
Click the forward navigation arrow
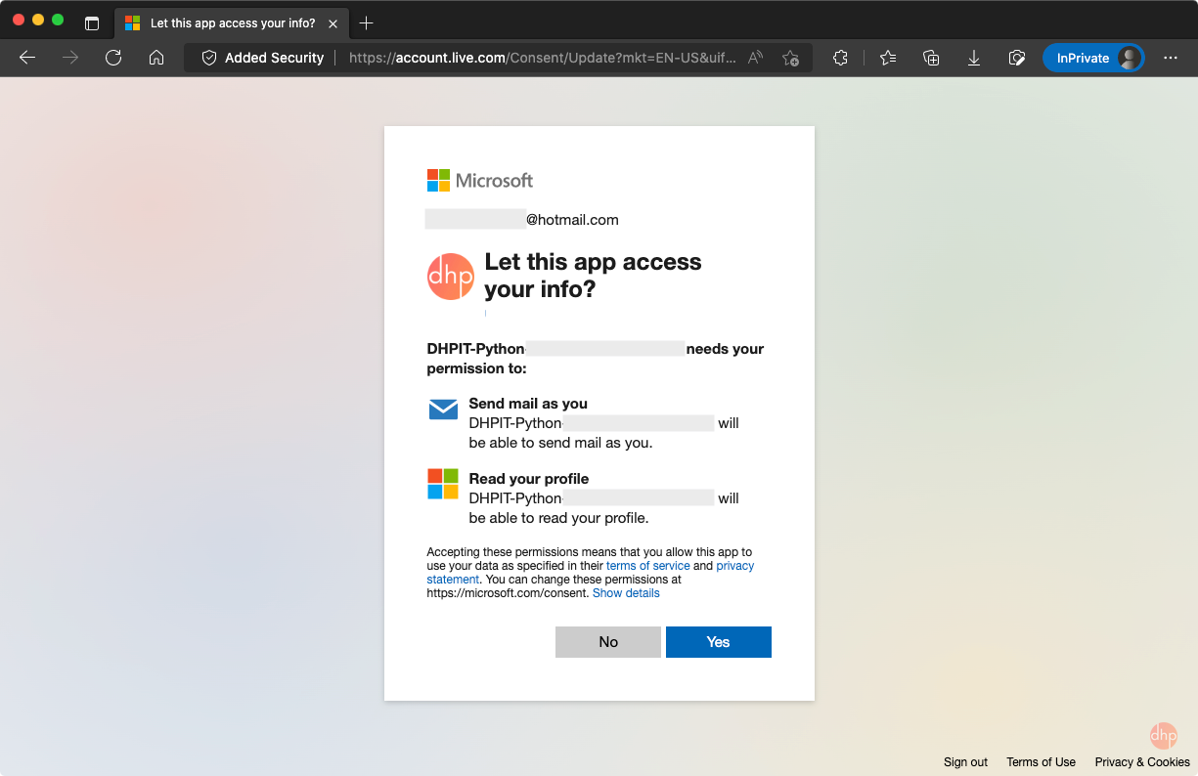tap(70, 58)
